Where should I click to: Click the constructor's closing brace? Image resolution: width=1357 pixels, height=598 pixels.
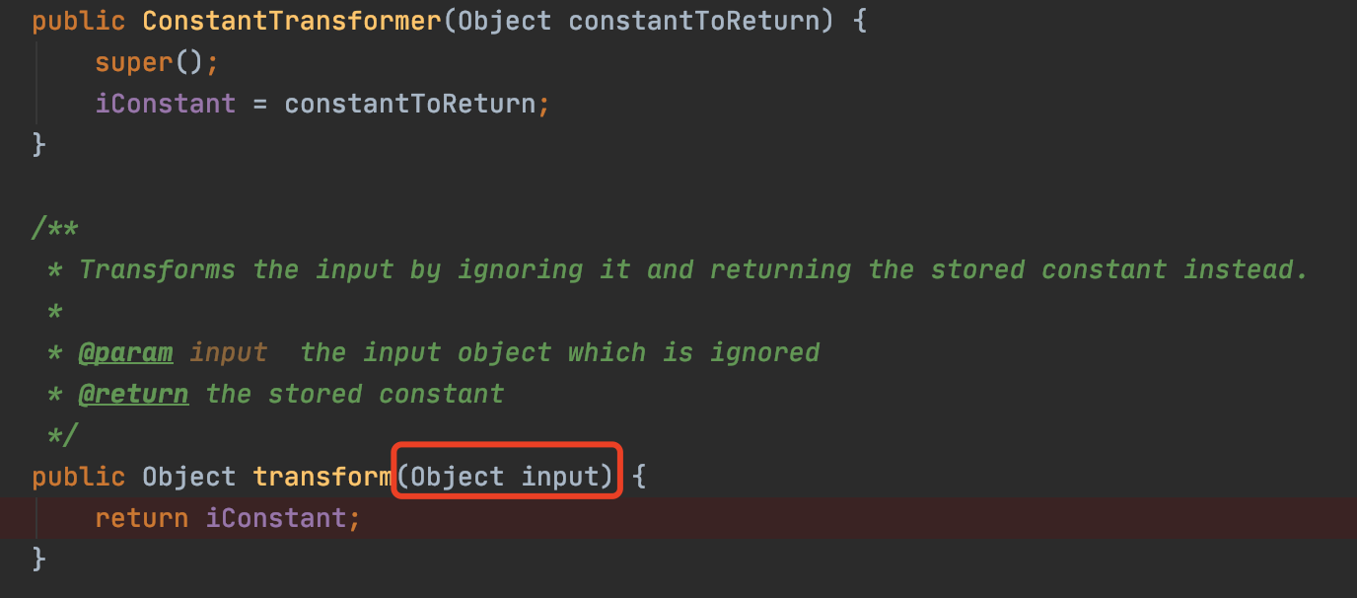[x=39, y=145]
